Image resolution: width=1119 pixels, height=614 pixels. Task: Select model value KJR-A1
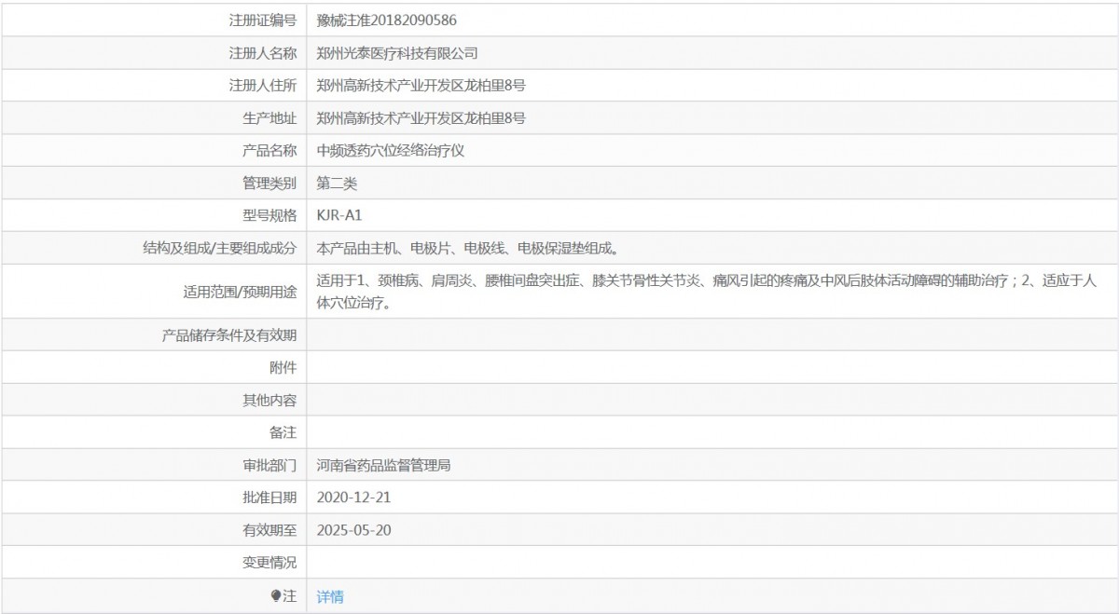pos(338,215)
